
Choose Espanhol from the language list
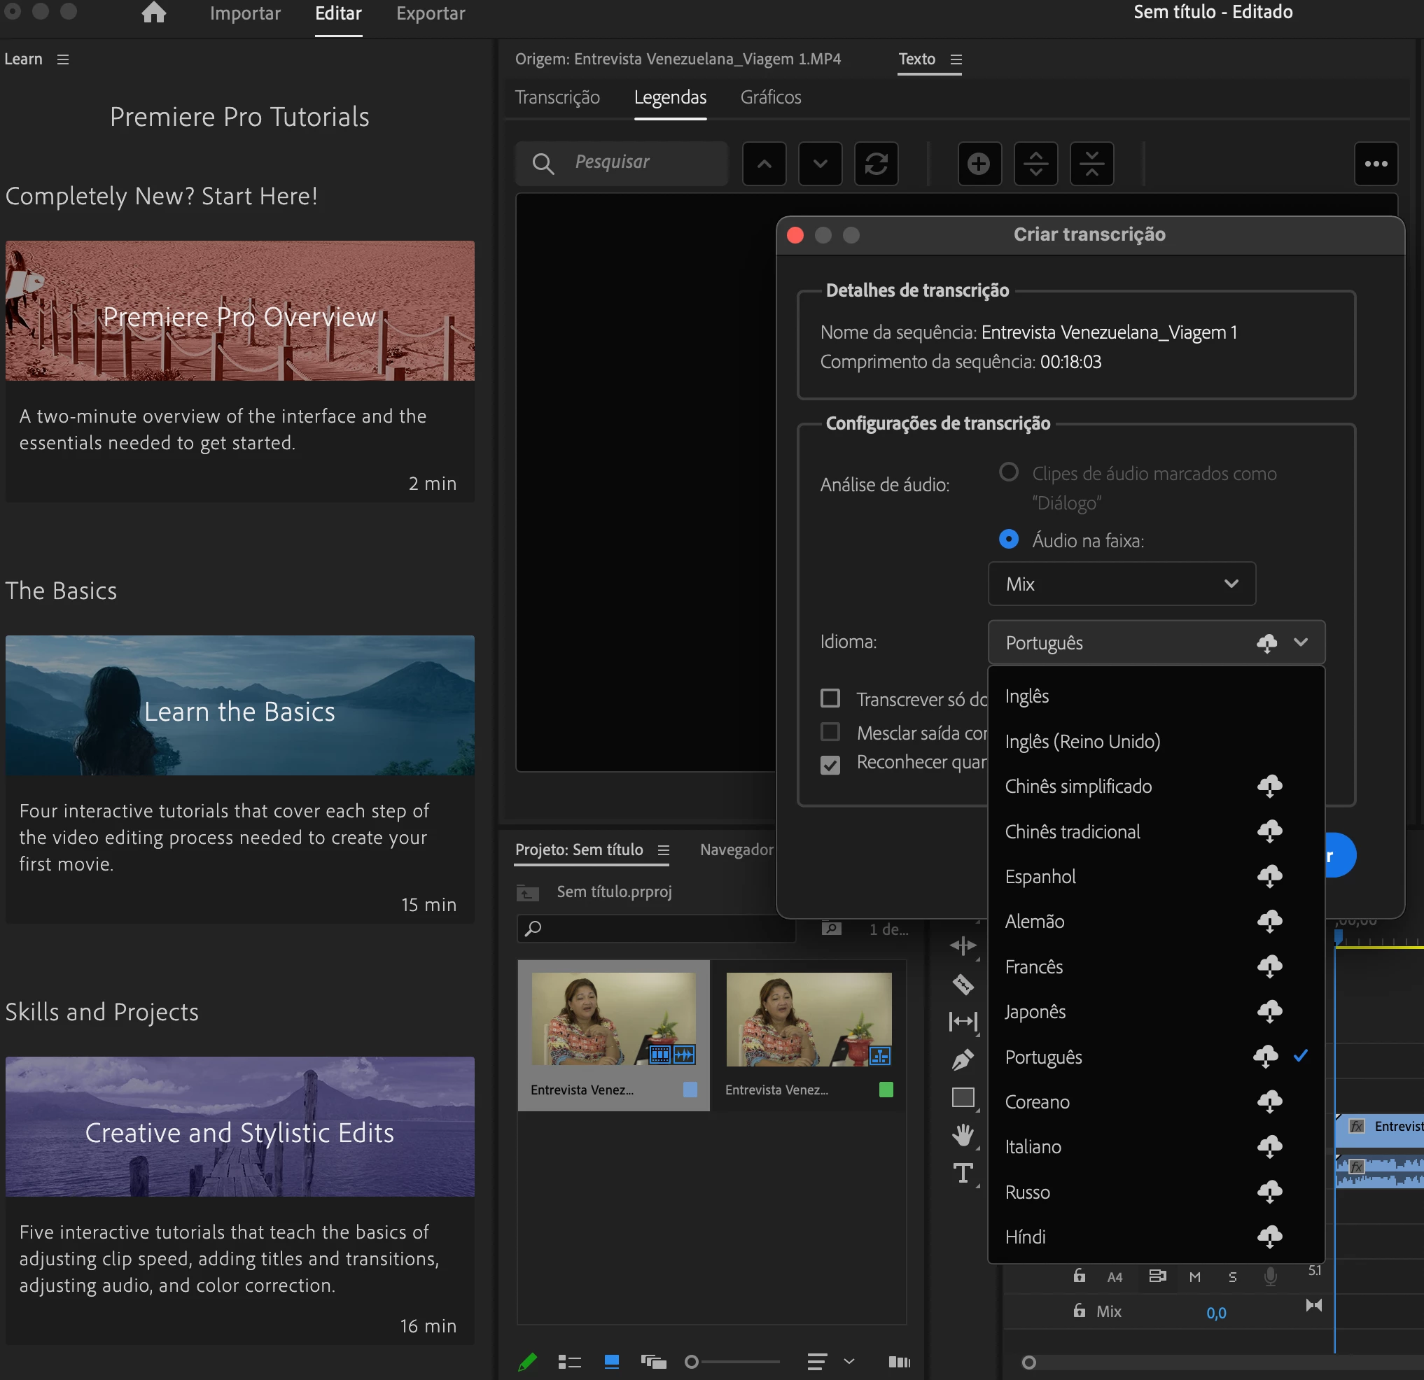tap(1040, 876)
